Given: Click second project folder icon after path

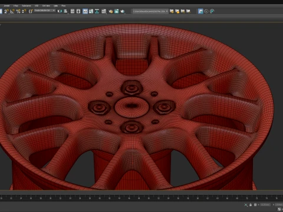Looking at the screenshot, I should 177,11.
